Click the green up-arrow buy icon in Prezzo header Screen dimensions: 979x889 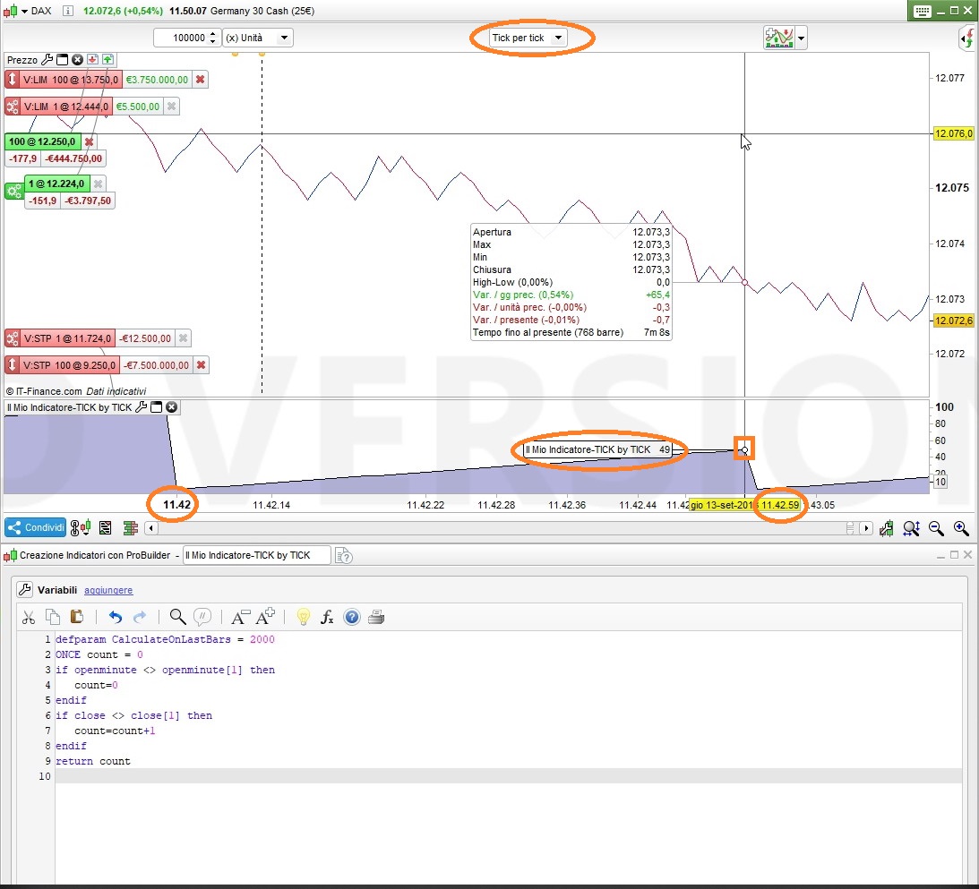coord(107,59)
